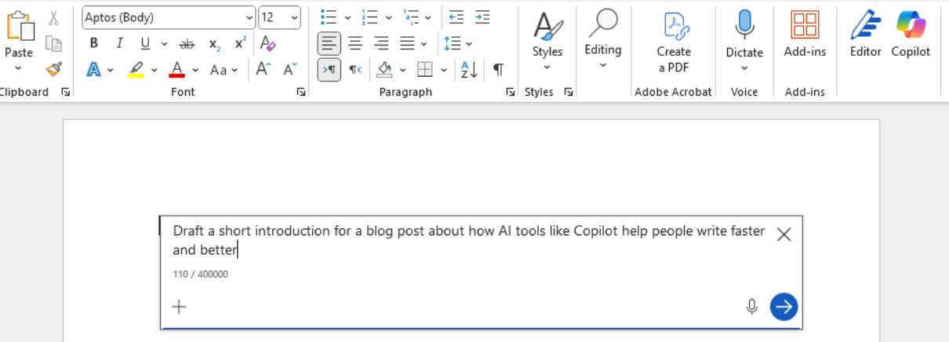Screen dimensions: 949x342
Task: Click the Bullets list icon
Action: click(x=329, y=17)
